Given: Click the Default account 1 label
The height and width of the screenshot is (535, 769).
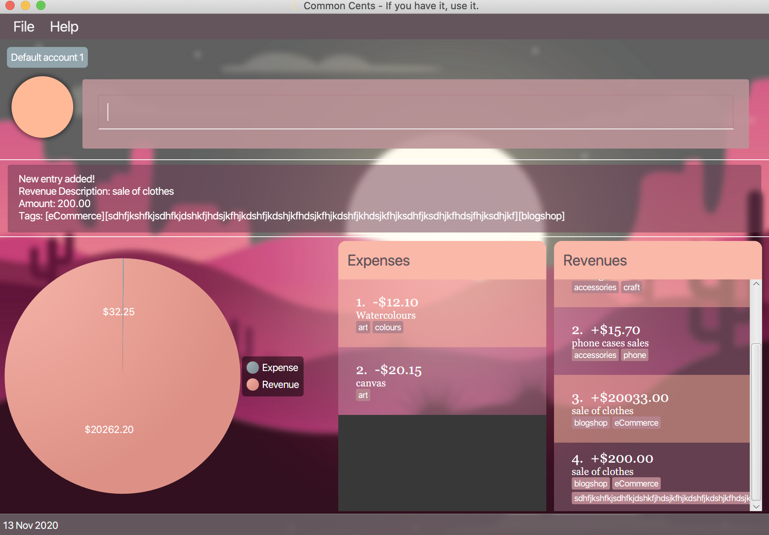Looking at the screenshot, I should click(47, 57).
